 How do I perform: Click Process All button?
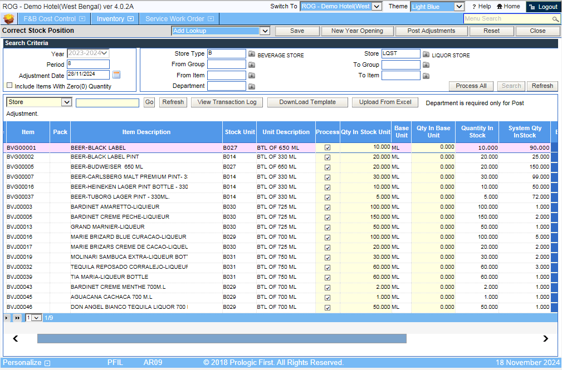[x=471, y=86]
